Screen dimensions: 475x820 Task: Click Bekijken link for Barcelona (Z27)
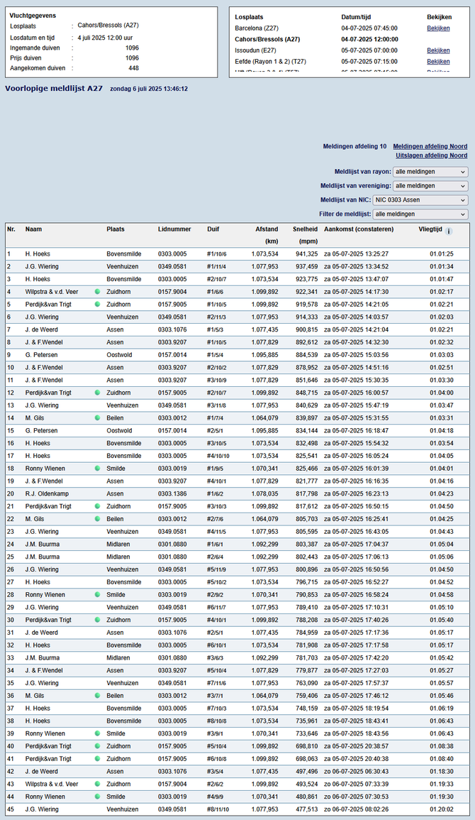tap(438, 28)
